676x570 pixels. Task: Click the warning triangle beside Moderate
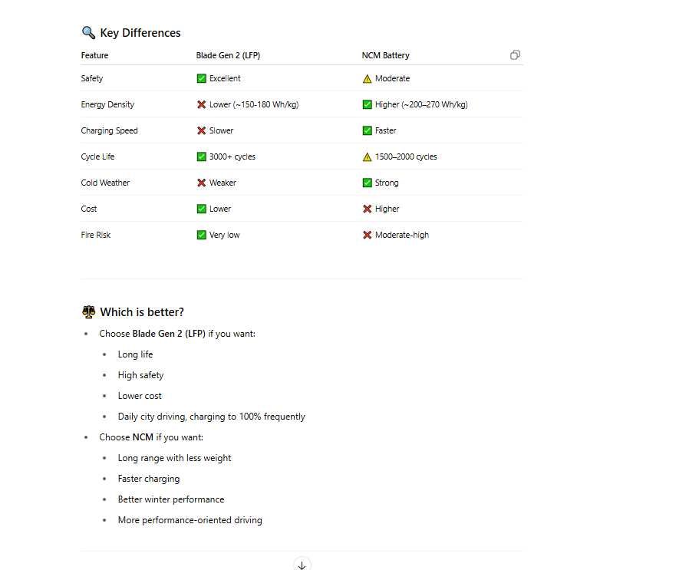pos(368,78)
